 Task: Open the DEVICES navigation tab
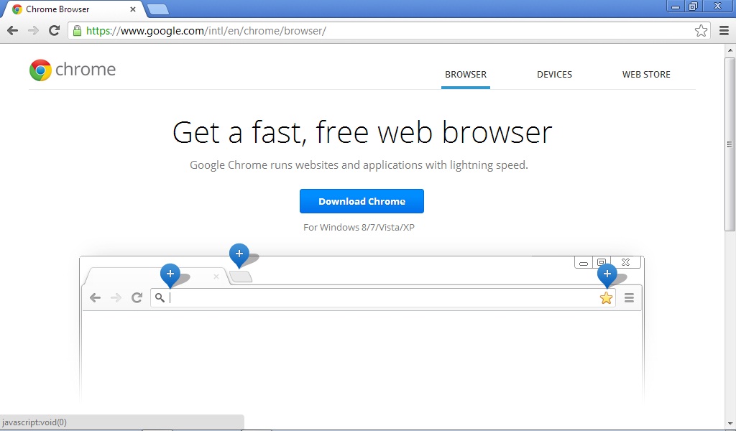pyautogui.click(x=554, y=75)
